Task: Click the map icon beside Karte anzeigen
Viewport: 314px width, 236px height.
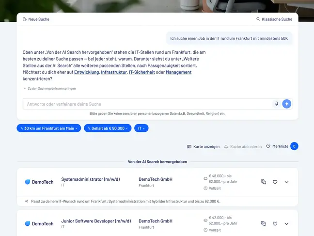Action: pyautogui.click(x=189, y=147)
